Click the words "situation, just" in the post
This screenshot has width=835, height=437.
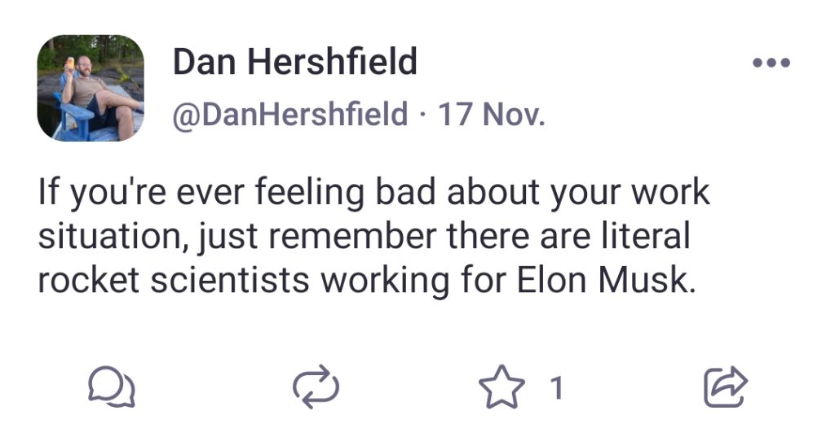pyautogui.click(x=148, y=237)
